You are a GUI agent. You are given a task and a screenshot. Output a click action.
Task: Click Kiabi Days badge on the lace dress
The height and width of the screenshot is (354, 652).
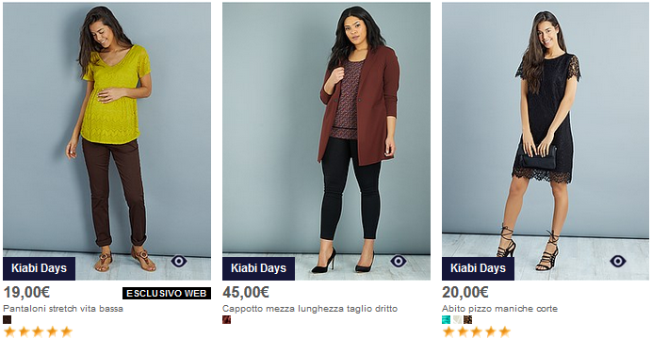479,268
